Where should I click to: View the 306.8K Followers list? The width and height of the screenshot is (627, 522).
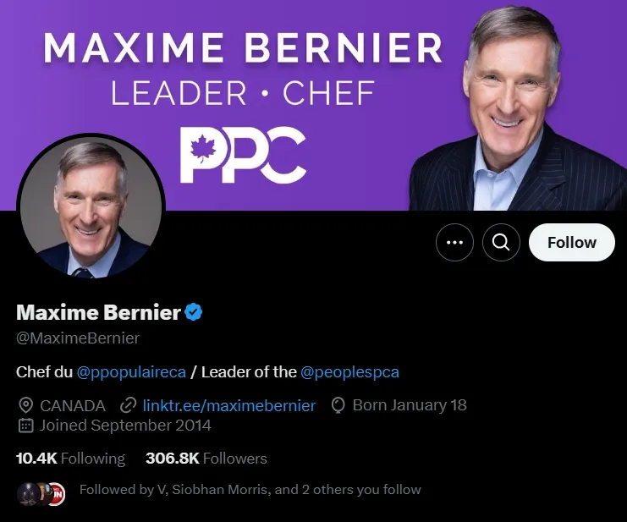point(206,459)
